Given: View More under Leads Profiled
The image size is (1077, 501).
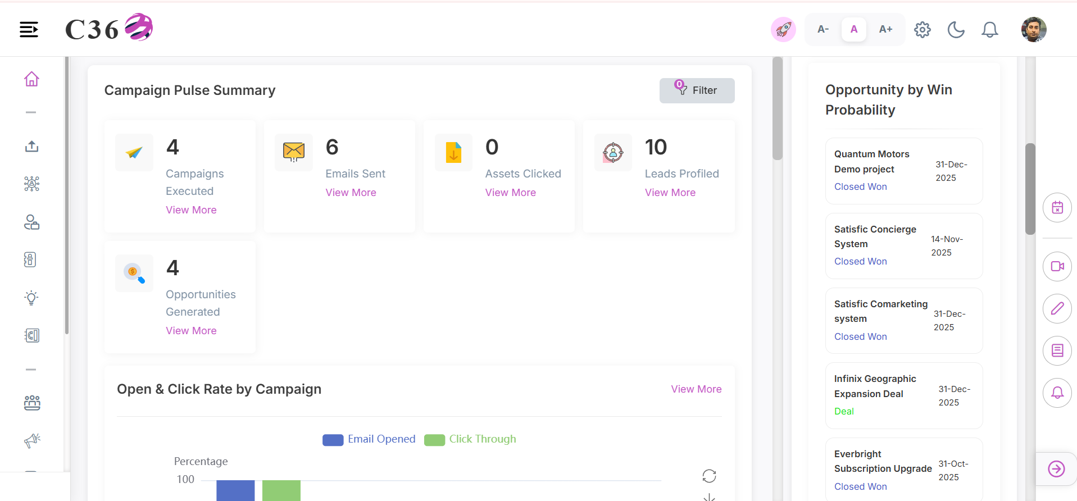Looking at the screenshot, I should pyautogui.click(x=670, y=192).
